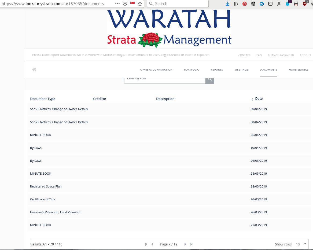This screenshot has width=313, height=250.
Task: Click the X extension icon in toolbar
Action: click(x=279, y=3)
